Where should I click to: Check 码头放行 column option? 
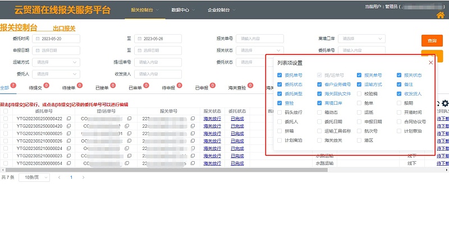280,112
